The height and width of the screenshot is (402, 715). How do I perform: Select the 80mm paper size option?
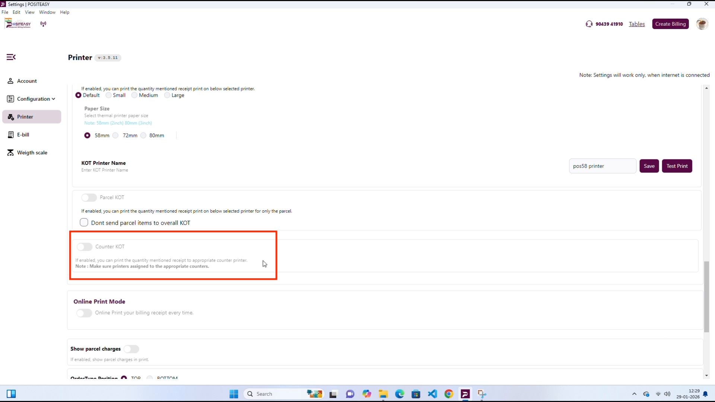coord(144,135)
